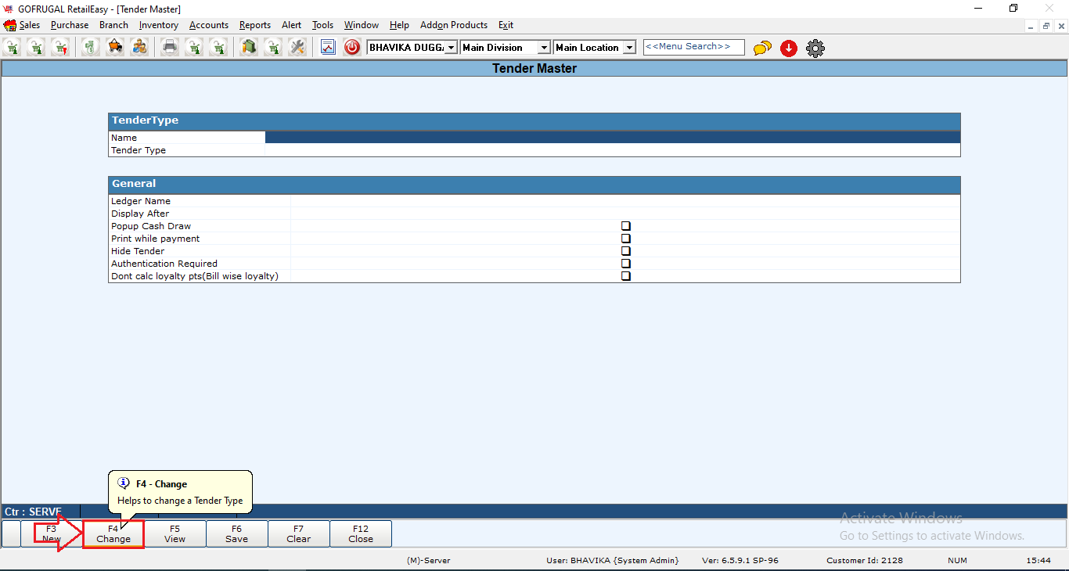The height and width of the screenshot is (571, 1069).
Task: Open the chart report icon in the toolbar
Action: click(328, 48)
